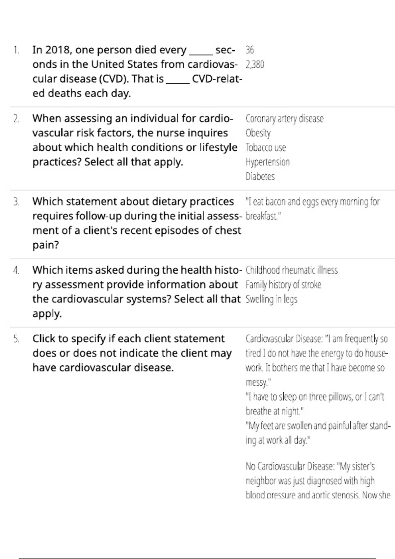
Task: Click question number 5 marker
Action: [16, 339]
